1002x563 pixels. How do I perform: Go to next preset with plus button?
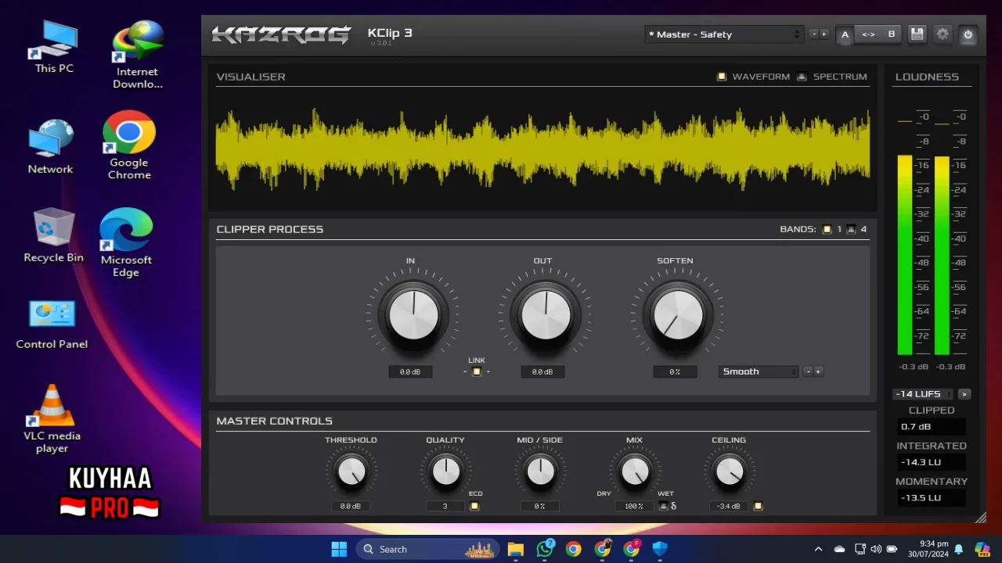[824, 34]
